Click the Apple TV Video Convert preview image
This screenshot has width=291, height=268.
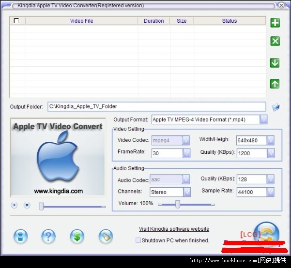[58, 157]
